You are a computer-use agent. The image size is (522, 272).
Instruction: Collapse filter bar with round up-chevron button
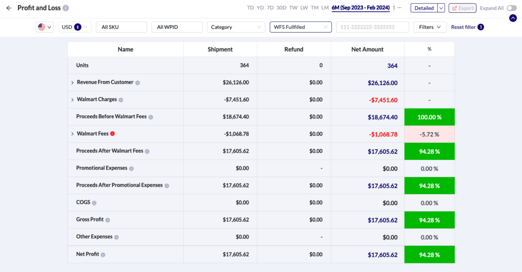coord(513,18)
